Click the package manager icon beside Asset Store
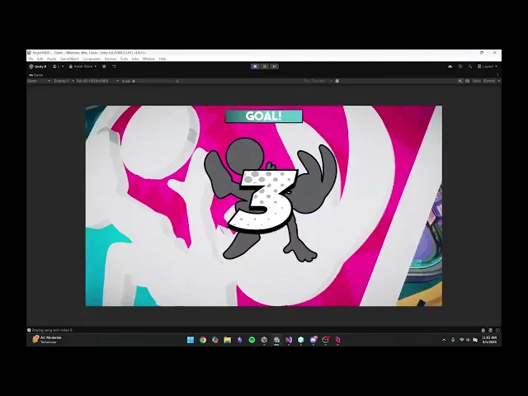Image resolution: width=528 pixels, height=396 pixels. (x=104, y=67)
